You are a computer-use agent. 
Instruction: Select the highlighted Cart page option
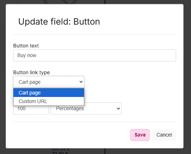49,93
